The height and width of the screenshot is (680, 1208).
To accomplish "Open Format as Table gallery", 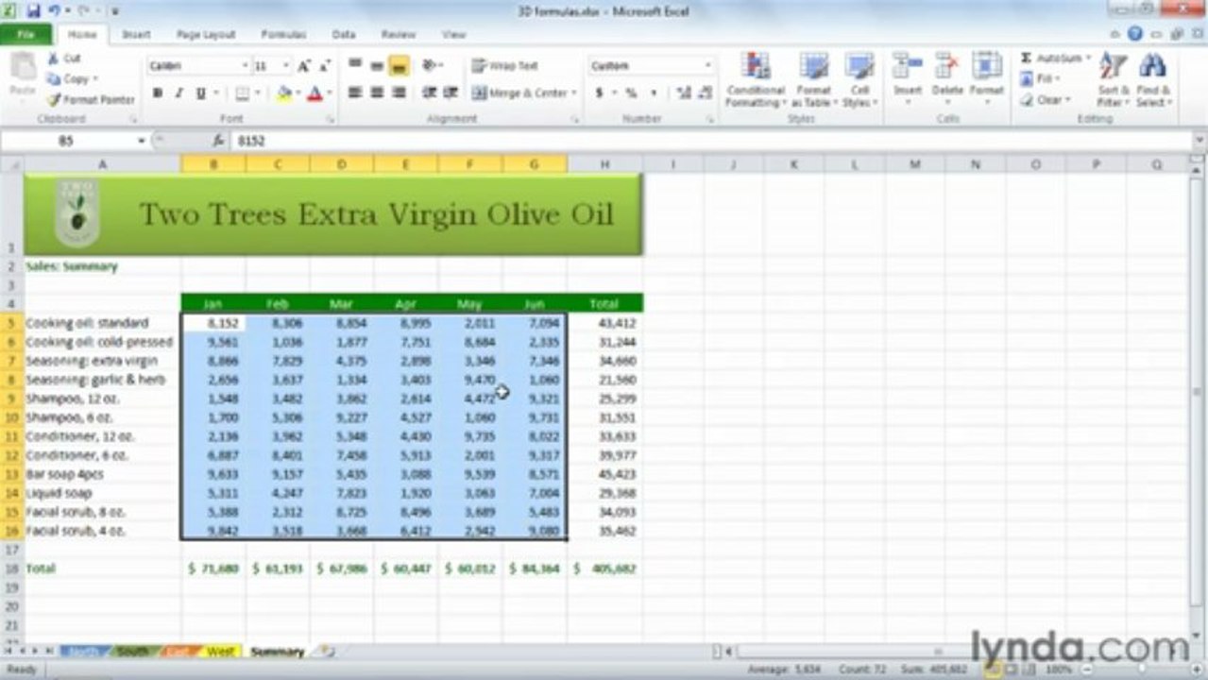I will [813, 79].
